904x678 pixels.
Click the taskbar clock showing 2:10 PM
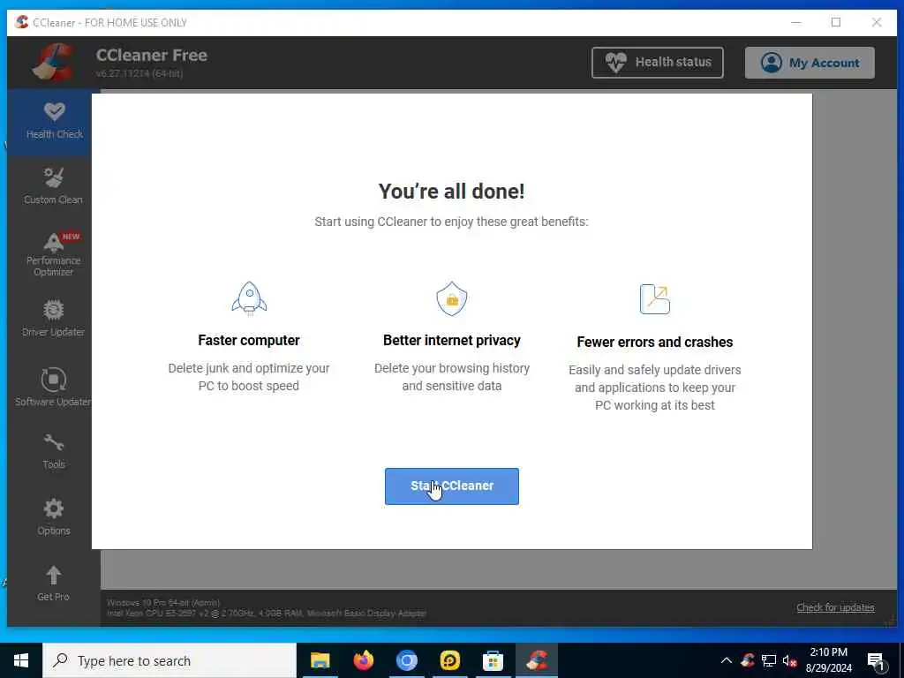828,660
